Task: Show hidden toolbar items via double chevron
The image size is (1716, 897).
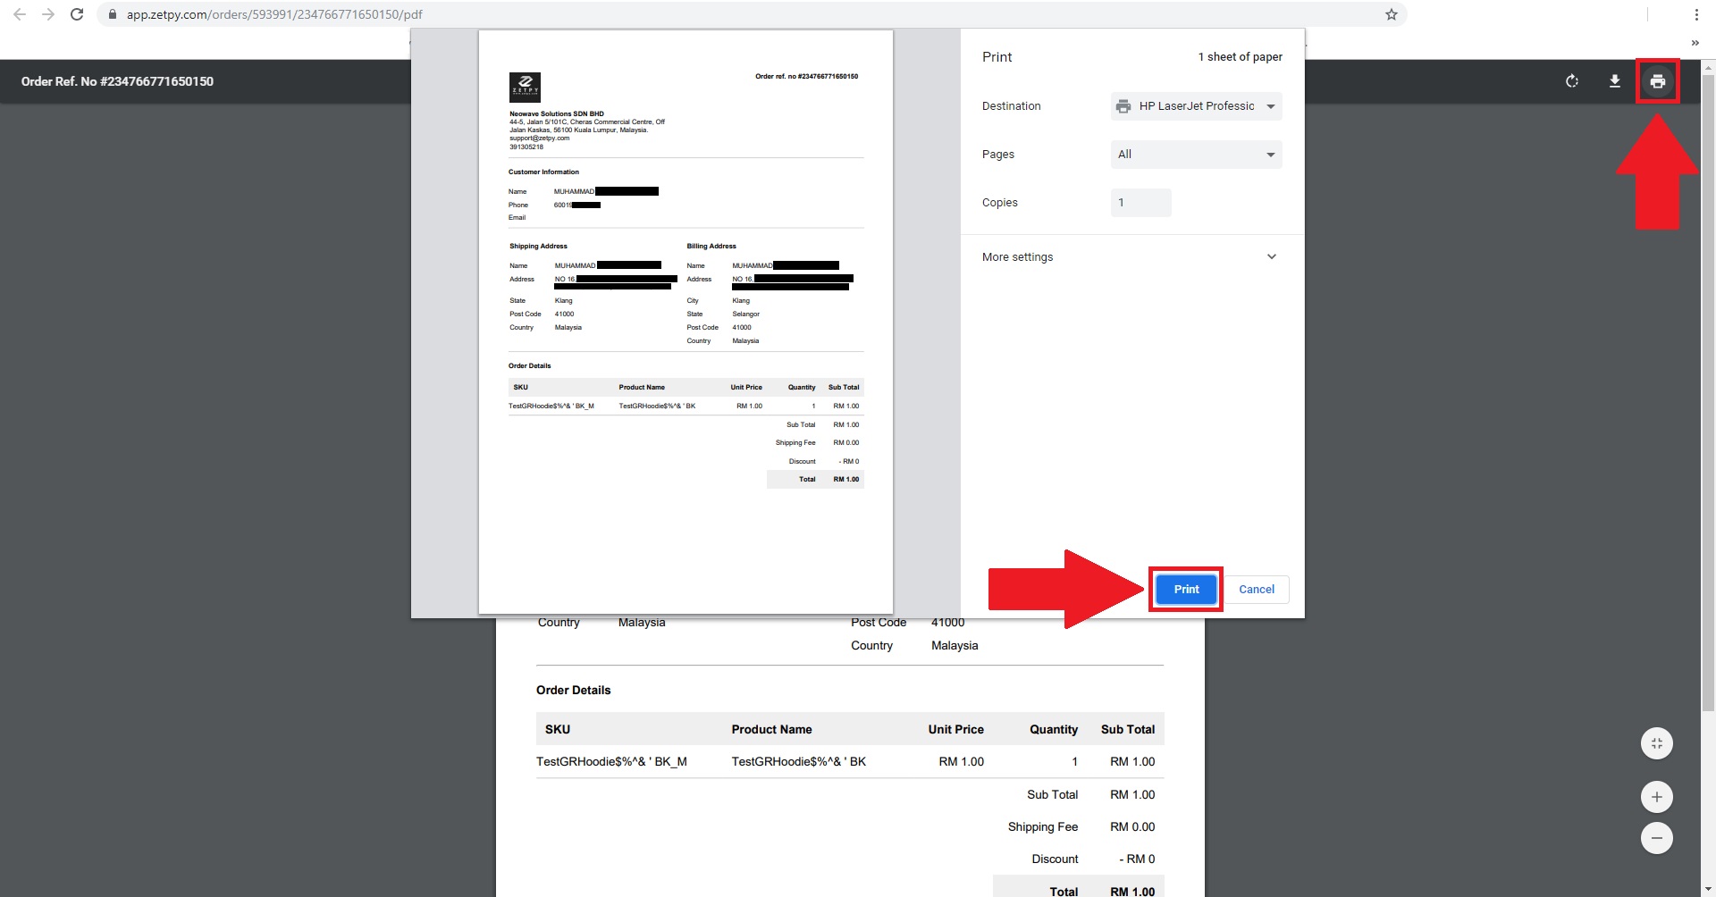Action: [x=1695, y=43]
